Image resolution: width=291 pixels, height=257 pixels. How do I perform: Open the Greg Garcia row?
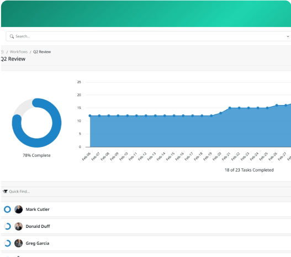(x=146, y=243)
